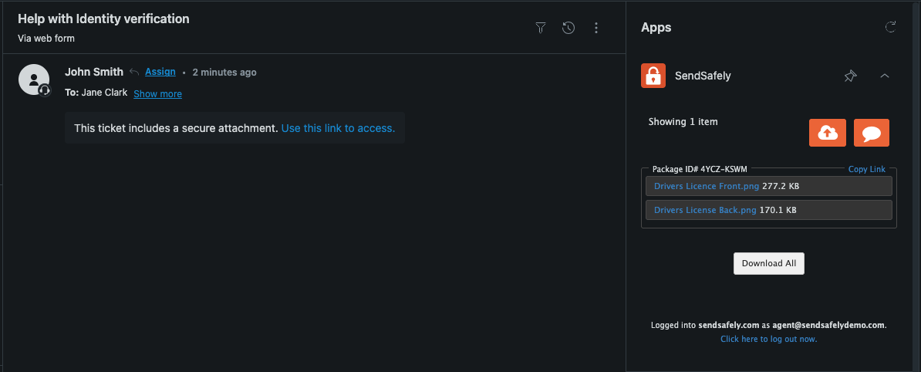Image resolution: width=921 pixels, height=372 pixels.
Task: Refresh the Apps panel
Action: click(890, 28)
